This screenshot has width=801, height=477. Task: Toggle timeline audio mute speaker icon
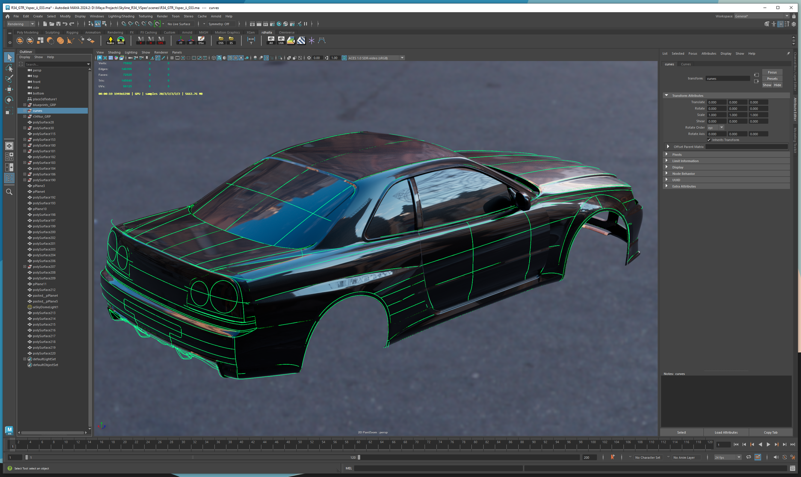pyautogui.click(x=776, y=457)
